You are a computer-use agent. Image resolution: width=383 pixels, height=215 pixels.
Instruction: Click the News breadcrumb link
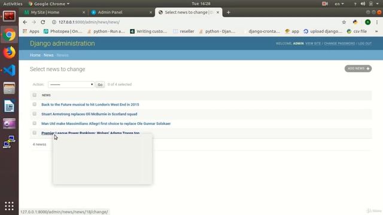click(48, 55)
